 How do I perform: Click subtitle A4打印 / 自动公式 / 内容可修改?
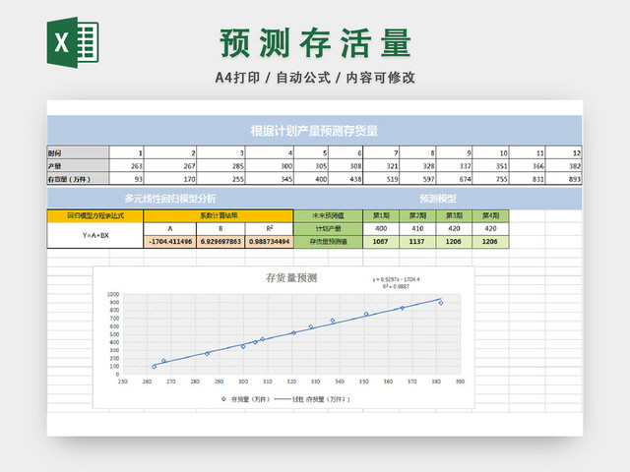click(315, 78)
